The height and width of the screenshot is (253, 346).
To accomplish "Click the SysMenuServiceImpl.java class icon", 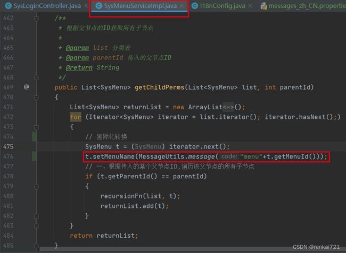I will tap(99, 6).
